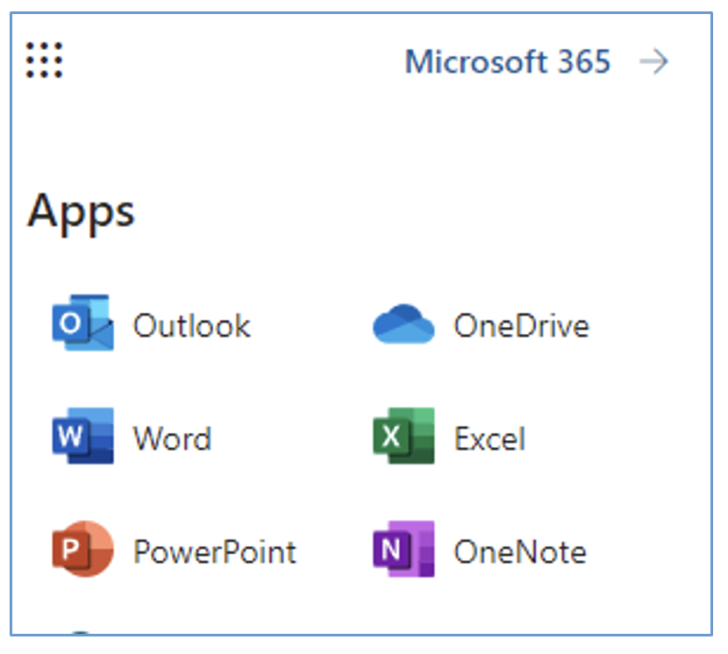Click the OneNote label
This screenshot has height=654, width=728.
pos(520,552)
